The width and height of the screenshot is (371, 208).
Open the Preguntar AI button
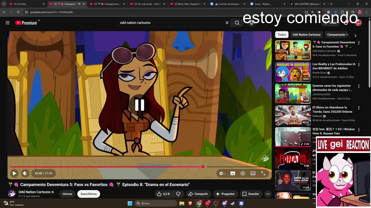[225, 194]
